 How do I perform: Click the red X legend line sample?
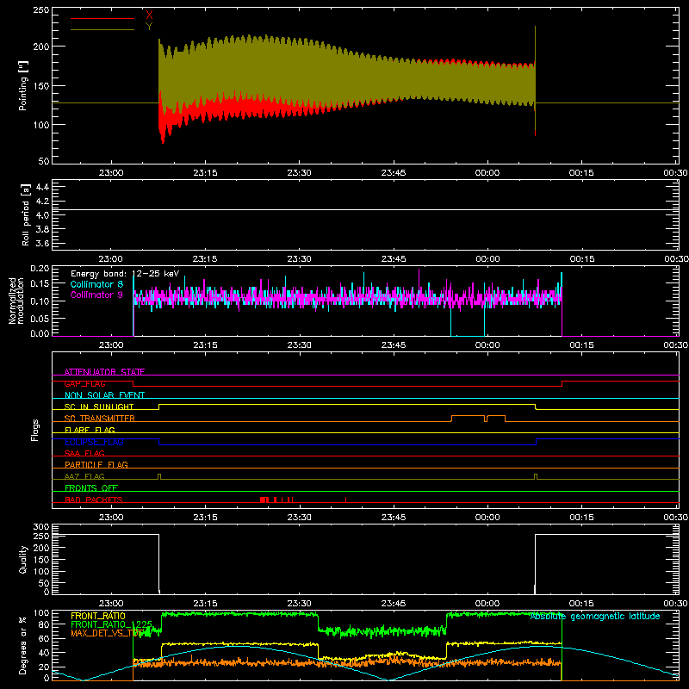(x=102, y=18)
